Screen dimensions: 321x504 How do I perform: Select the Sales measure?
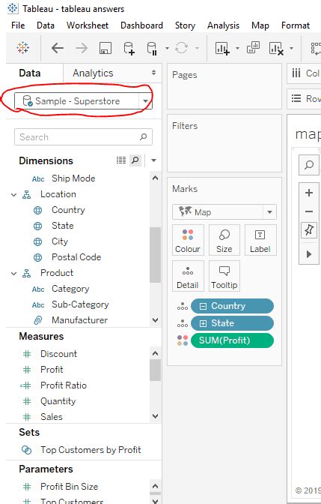52,417
